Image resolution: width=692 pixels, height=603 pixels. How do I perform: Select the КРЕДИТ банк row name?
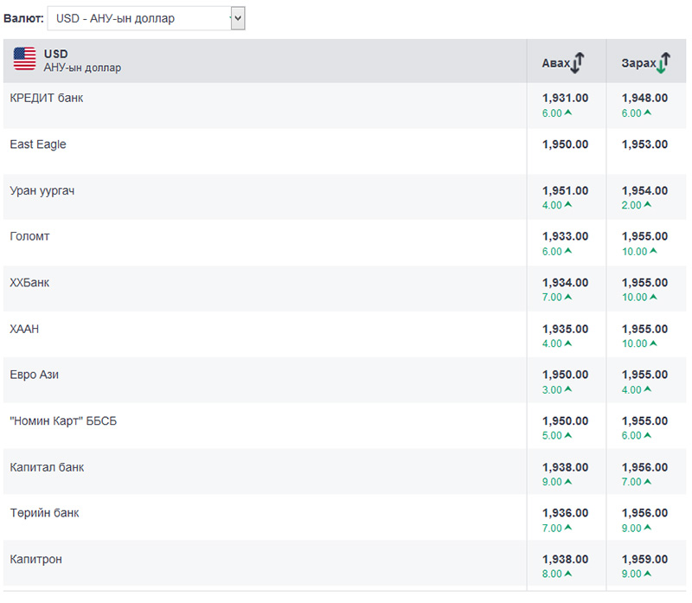point(47,98)
